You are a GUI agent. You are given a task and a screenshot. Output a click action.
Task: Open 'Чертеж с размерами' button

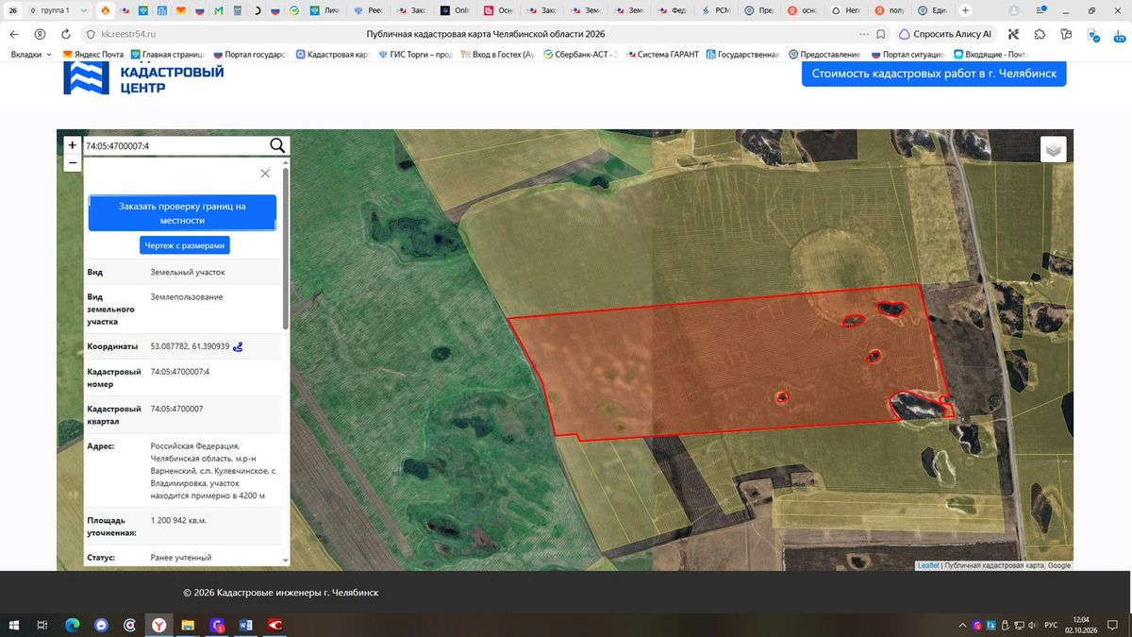click(x=185, y=245)
